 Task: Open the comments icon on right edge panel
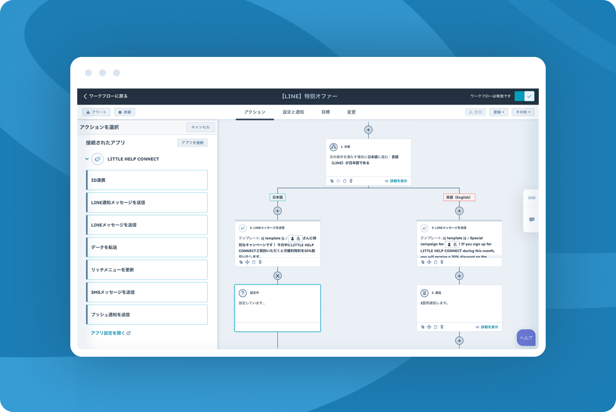pos(531,219)
